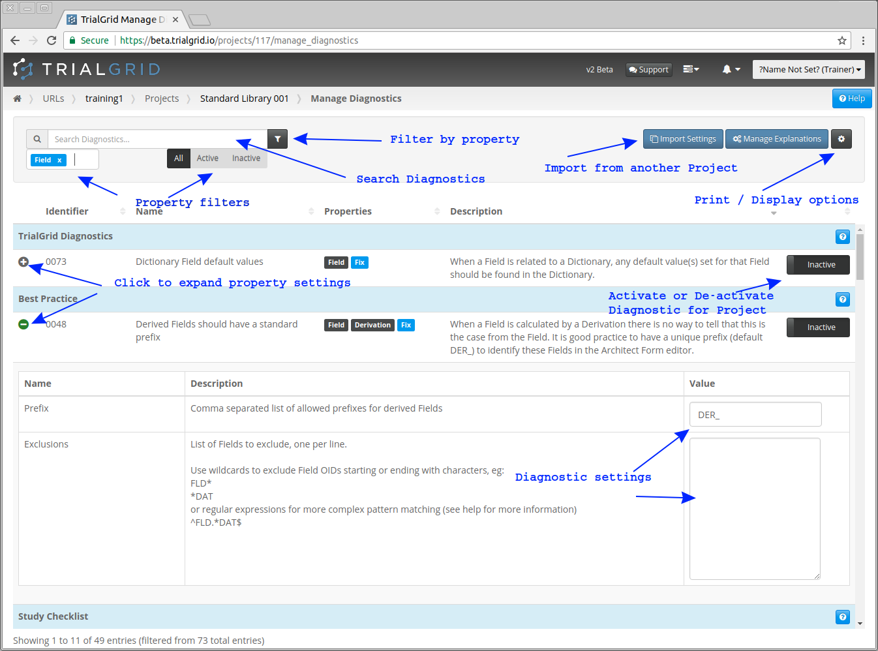Open the print/display options gear

pos(841,139)
